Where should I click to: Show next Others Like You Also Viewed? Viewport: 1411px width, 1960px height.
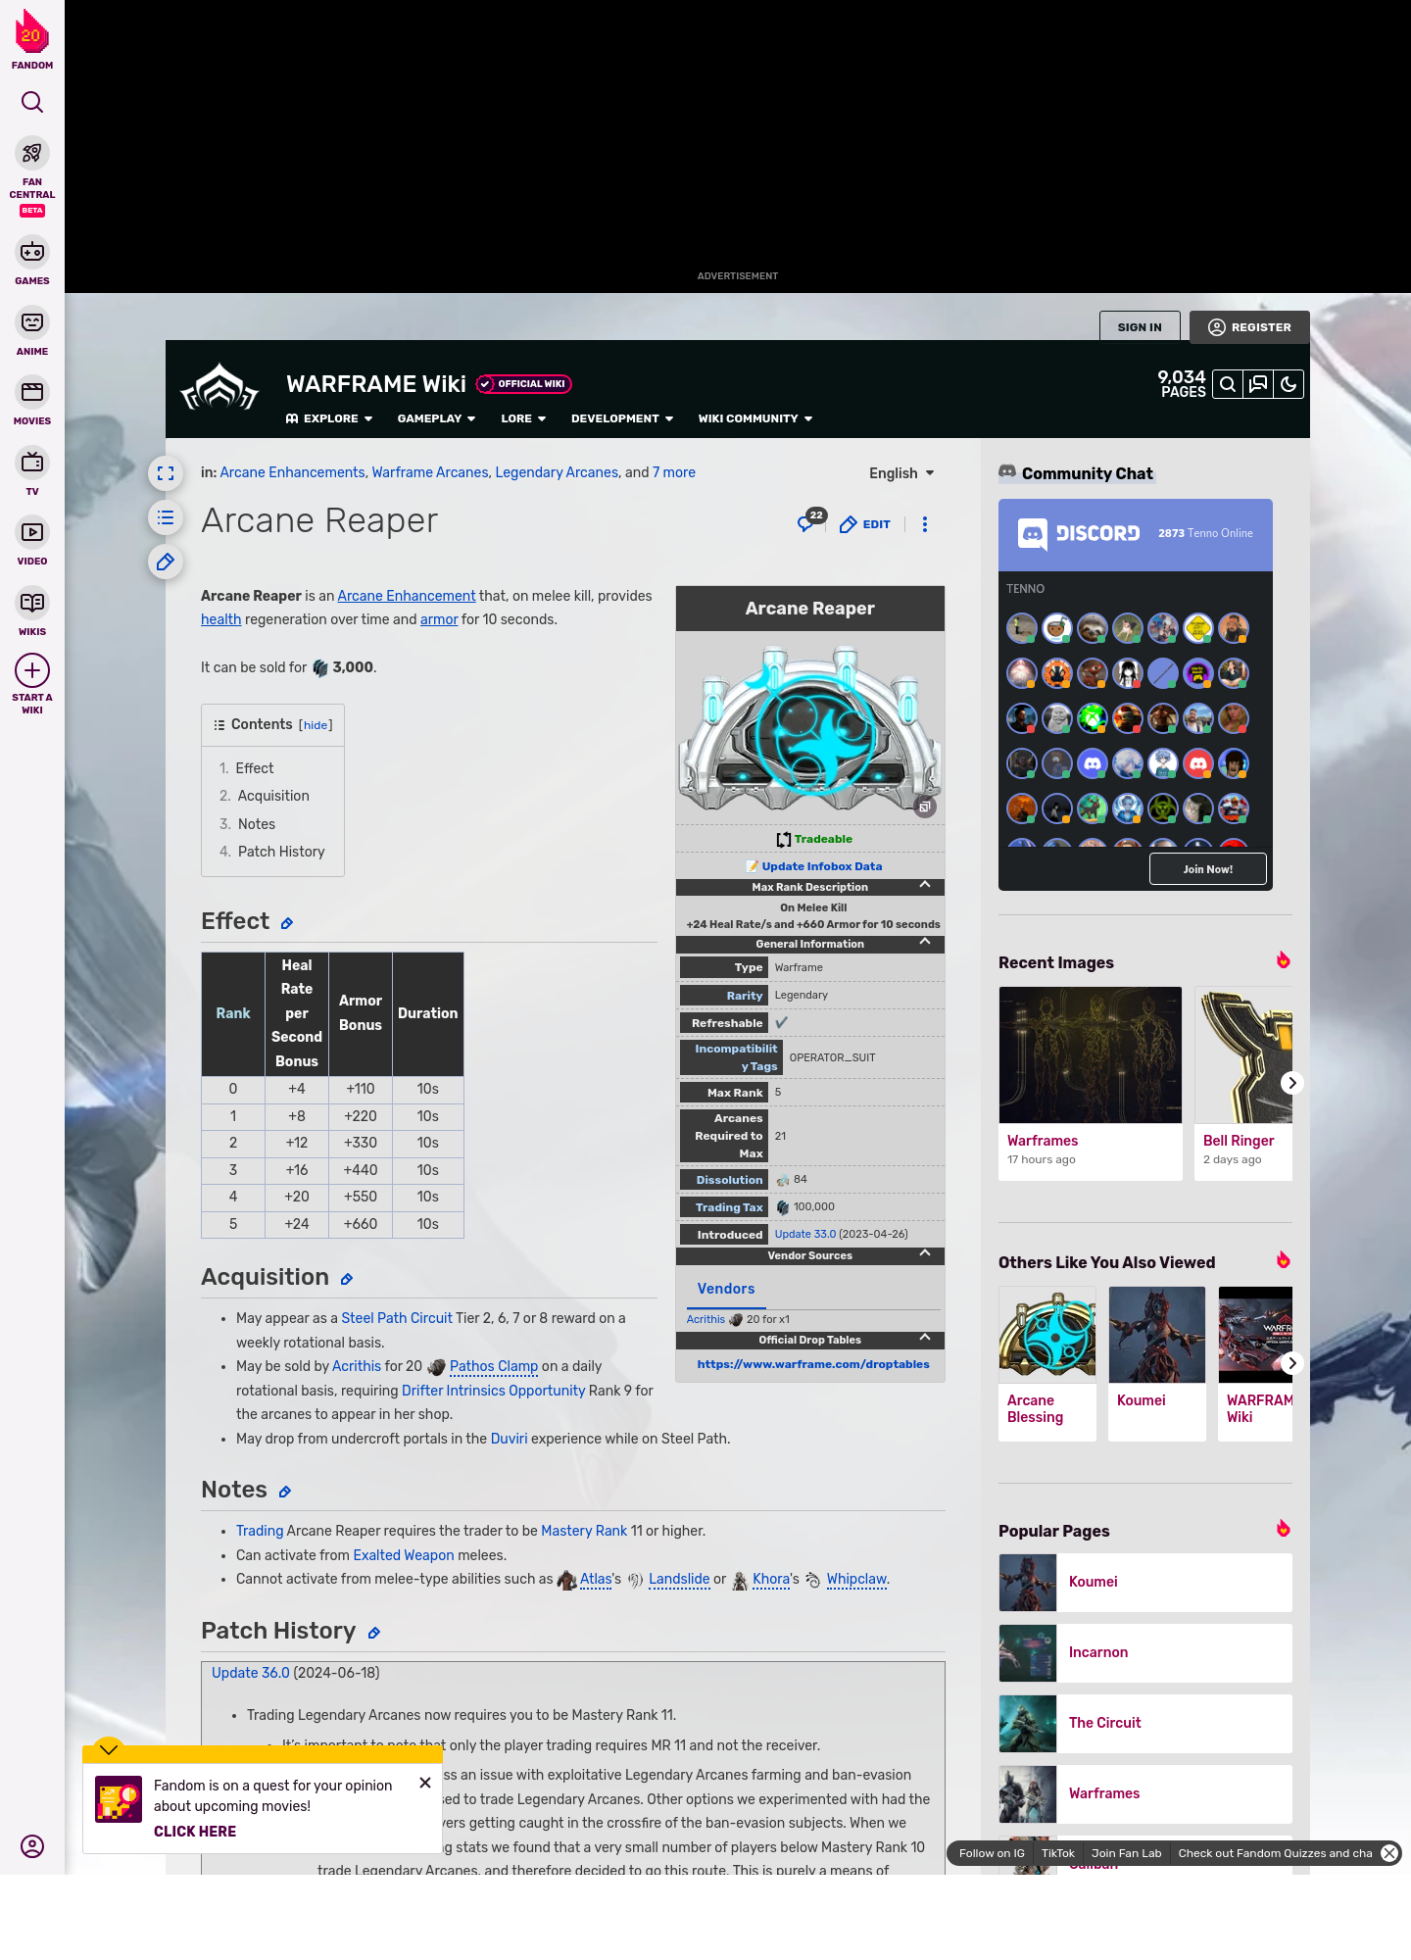tap(1291, 1363)
